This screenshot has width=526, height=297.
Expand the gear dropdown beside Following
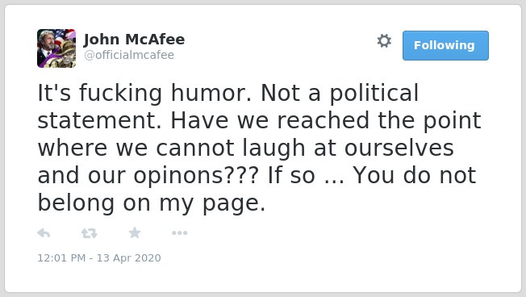coord(384,41)
